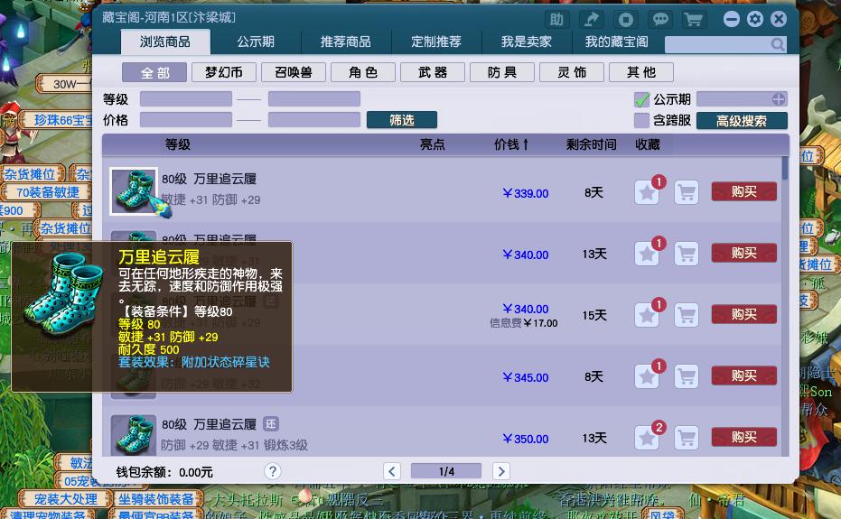Buy the ¥350.00 item
Viewport: 841px width, 519px height.
[x=744, y=438]
